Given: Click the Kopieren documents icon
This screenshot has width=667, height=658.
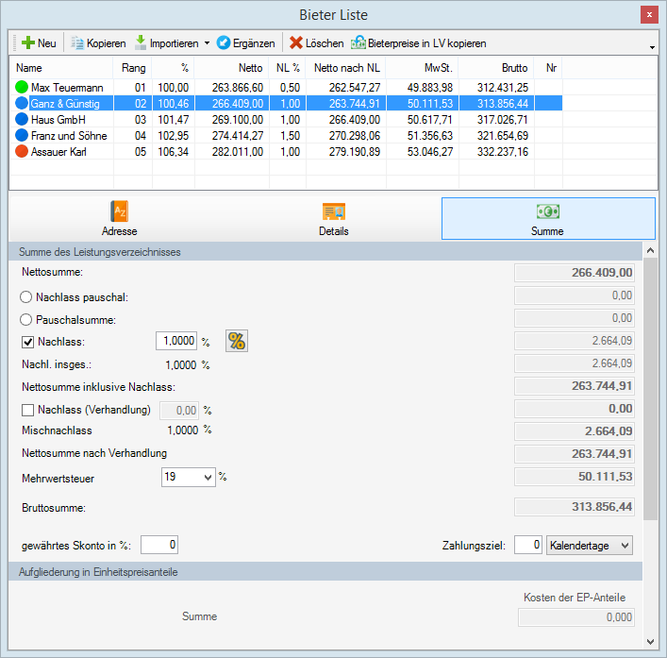Looking at the screenshot, I should coord(77,43).
